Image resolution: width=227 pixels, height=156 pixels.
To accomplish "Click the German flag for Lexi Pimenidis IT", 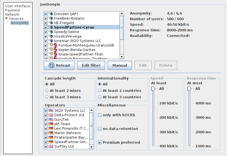I will 51,129.
